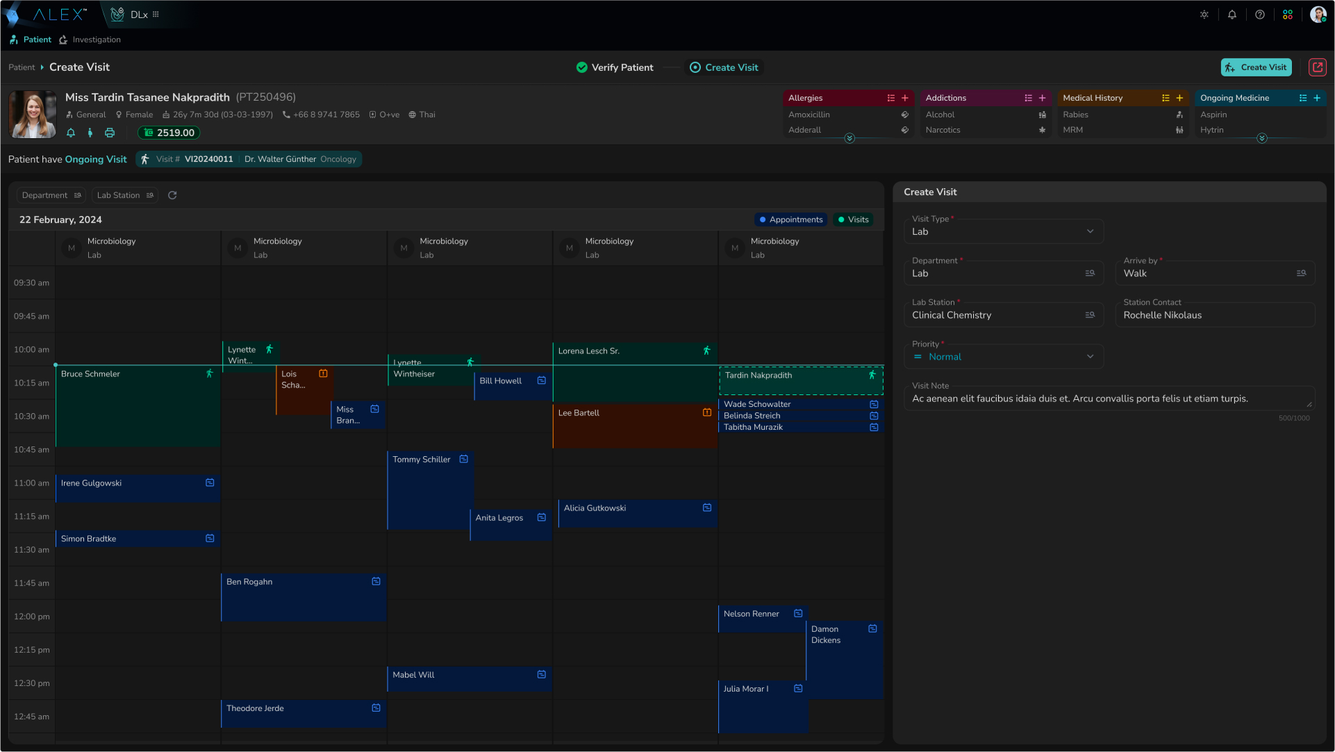Viewport: 1335px width, 752px height.
Task: Expand the Allergies list chevron
Action: tap(849, 139)
